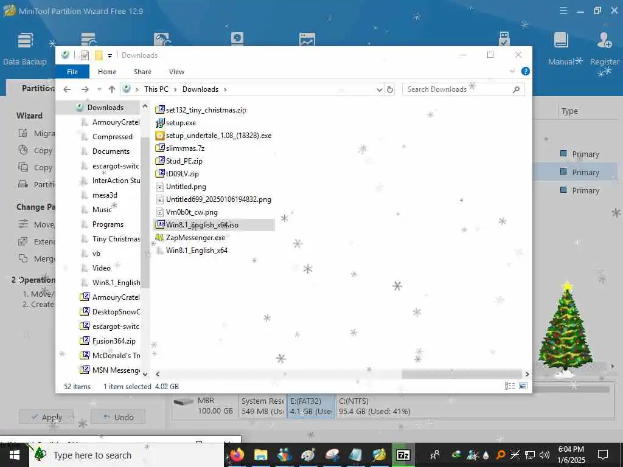Image resolution: width=623 pixels, height=467 pixels.
Task: Select the Win8.1_English_x64 folder in file list
Action: point(192,250)
